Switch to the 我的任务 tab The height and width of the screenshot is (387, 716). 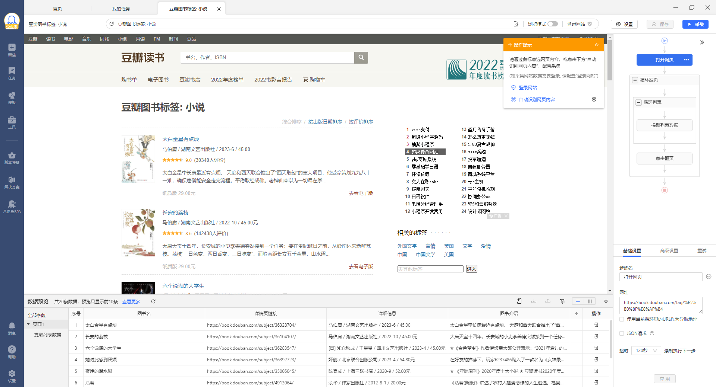[121, 9]
